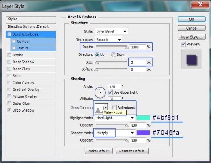Enable the Anti-aliased checkbox
Viewport: 211px width, 163px height.
[114, 107]
